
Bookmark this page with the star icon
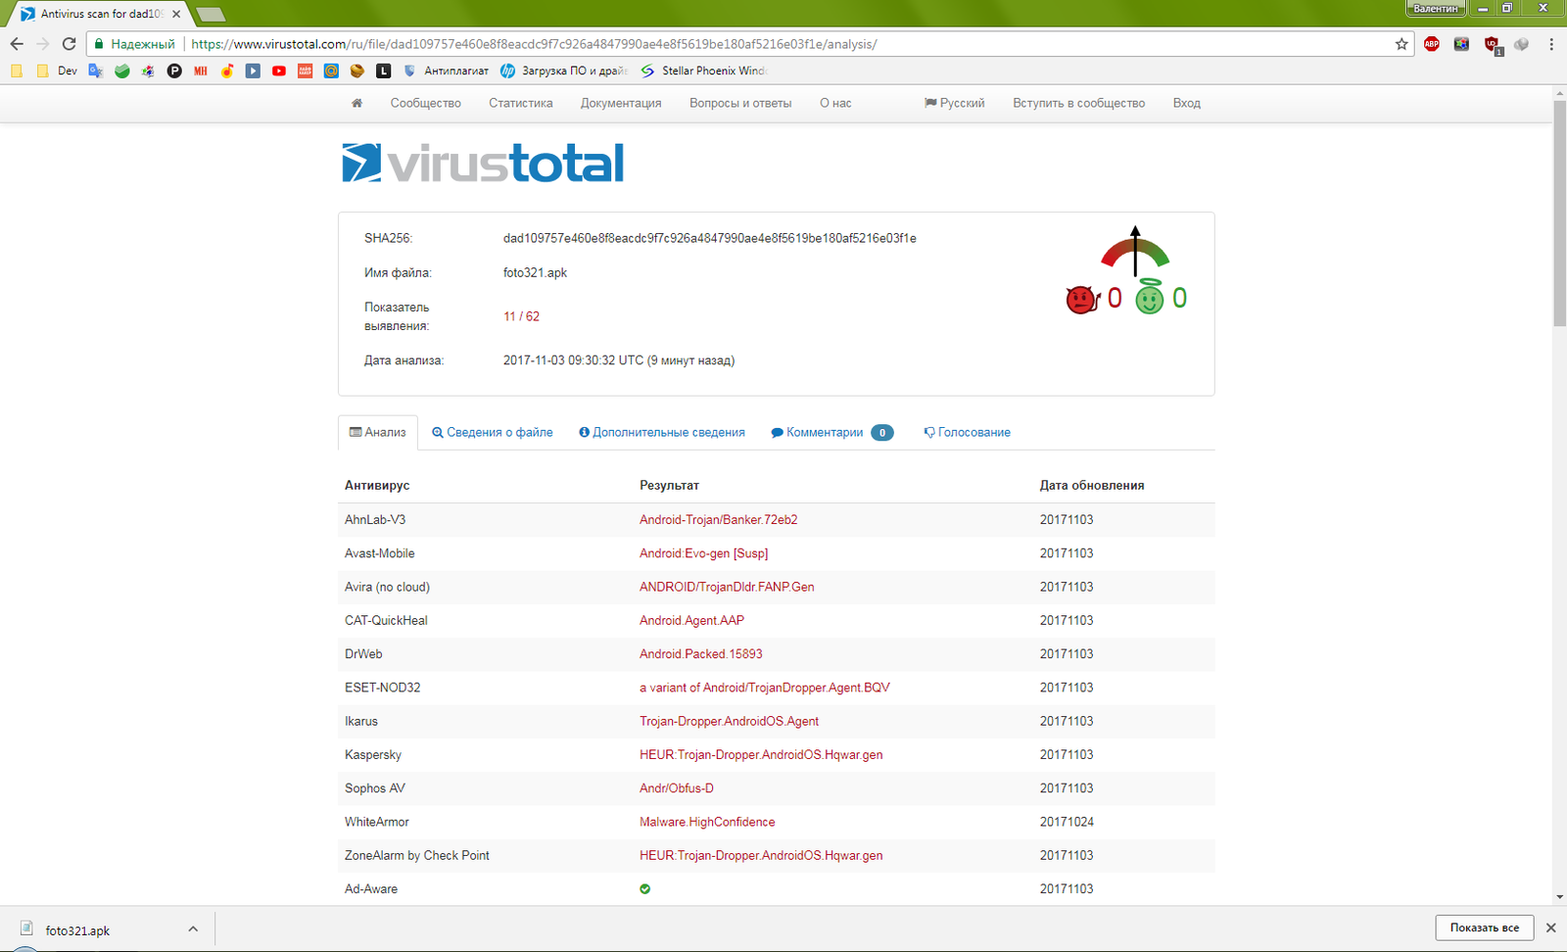(1401, 44)
